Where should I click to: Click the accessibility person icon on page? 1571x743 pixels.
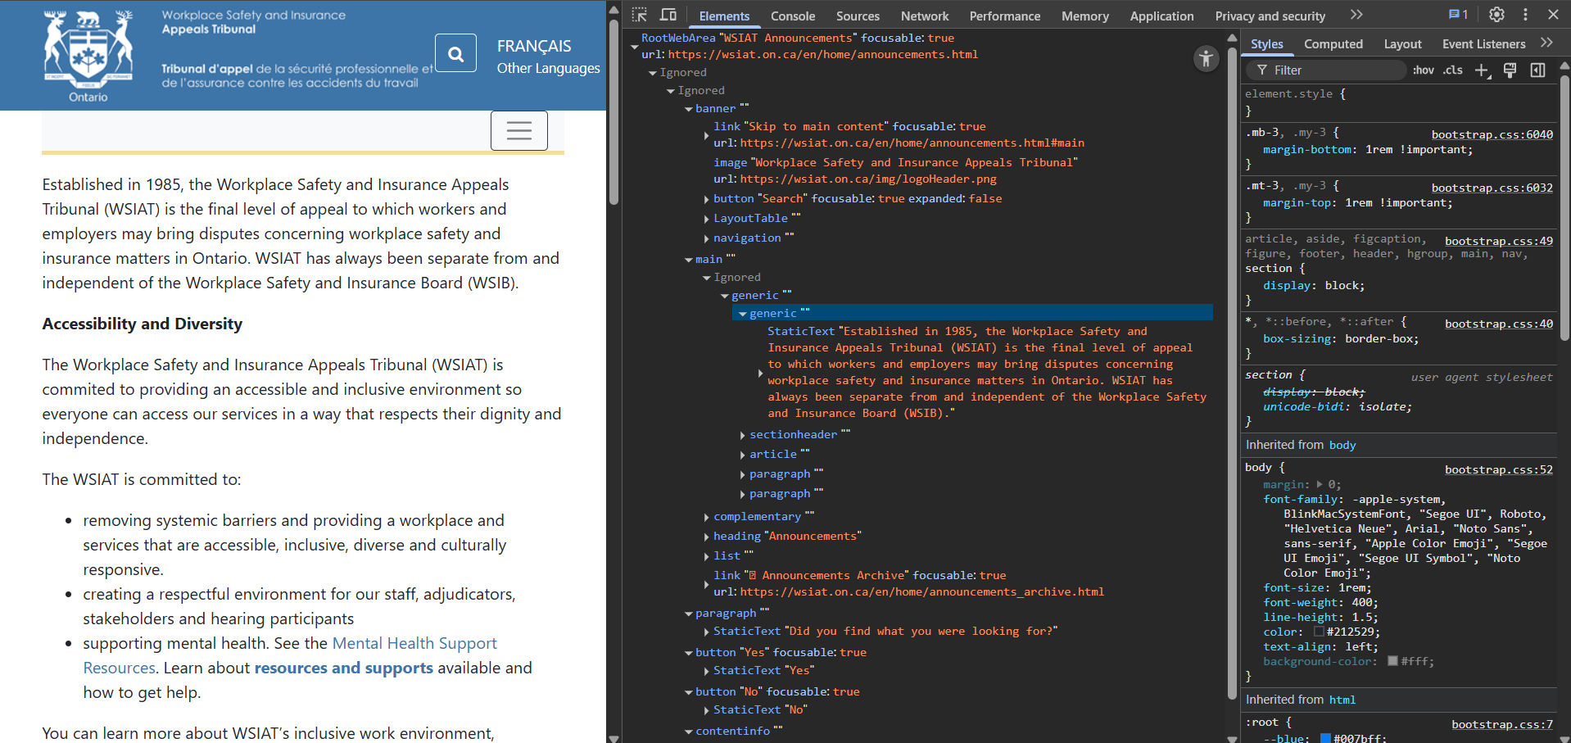pyautogui.click(x=1206, y=58)
